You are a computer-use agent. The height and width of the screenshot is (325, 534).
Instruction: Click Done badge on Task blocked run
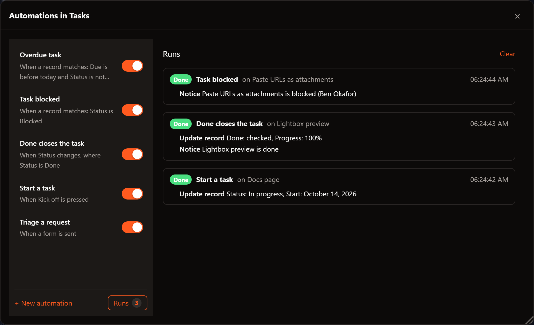pyautogui.click(x=181, y=79)
